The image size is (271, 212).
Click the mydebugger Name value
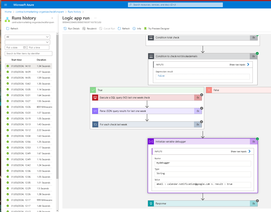203,164
